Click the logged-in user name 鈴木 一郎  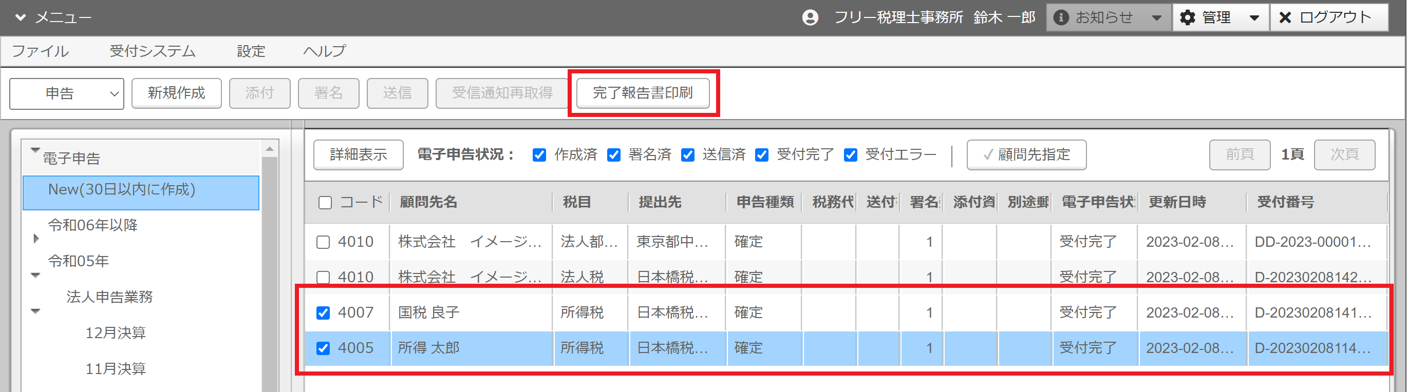[x=1004, y=17]
